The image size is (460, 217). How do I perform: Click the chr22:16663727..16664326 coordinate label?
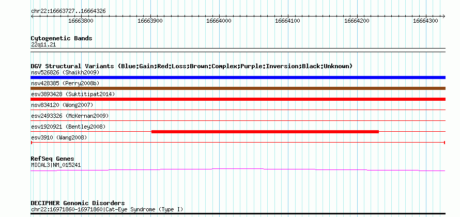pos(68,11)
